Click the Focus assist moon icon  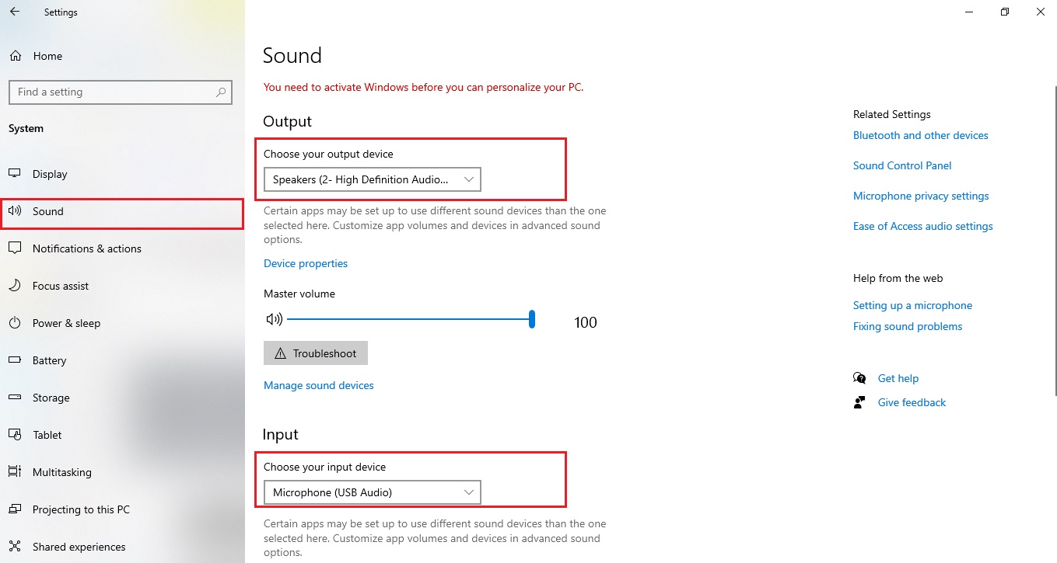tap(15, 286)
